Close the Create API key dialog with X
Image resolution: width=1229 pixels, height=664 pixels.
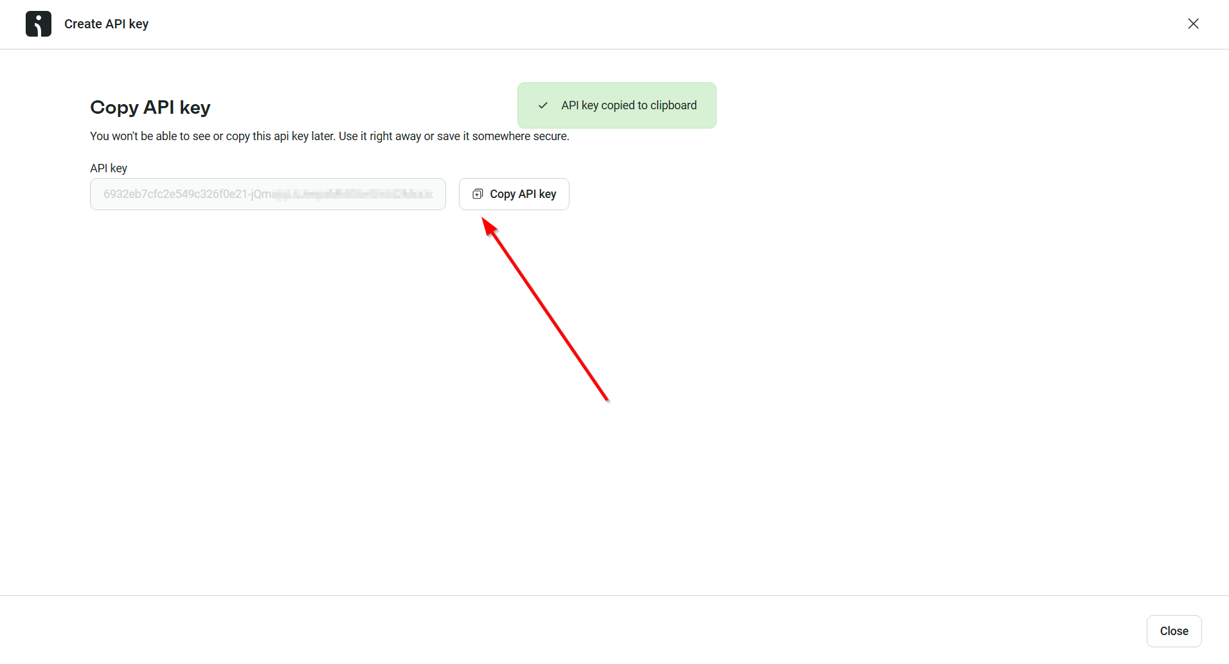coord(1193,24)
